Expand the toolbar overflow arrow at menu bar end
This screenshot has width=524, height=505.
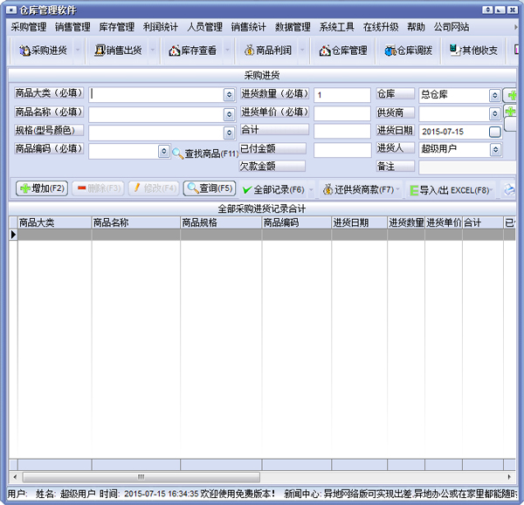pyautogui.click(x=515, y=27)
